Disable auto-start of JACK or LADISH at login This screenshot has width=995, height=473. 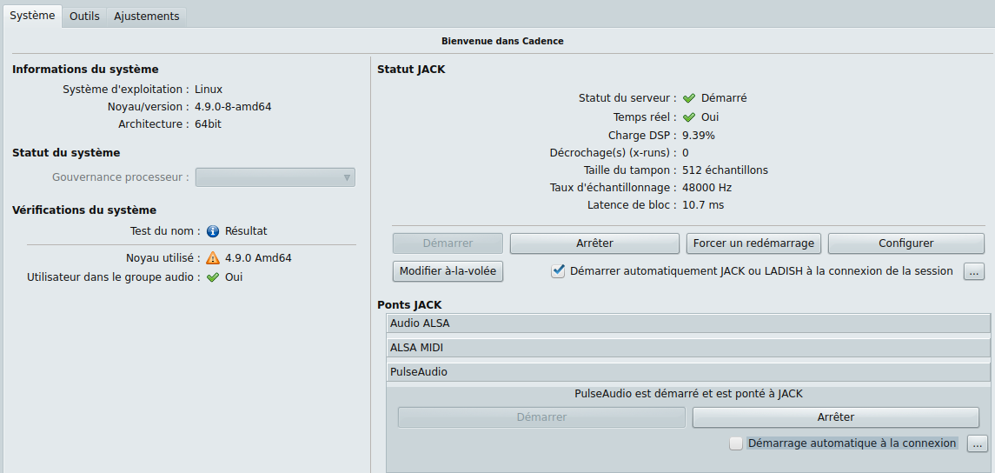559,271
